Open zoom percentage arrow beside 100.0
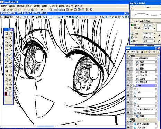 pyautogui.click(x=30, y=17)
